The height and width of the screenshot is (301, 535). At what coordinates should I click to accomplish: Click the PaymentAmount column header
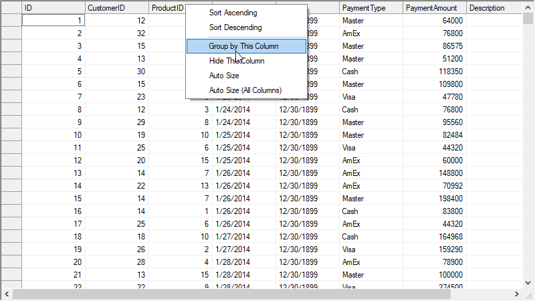tap(435, 8)
